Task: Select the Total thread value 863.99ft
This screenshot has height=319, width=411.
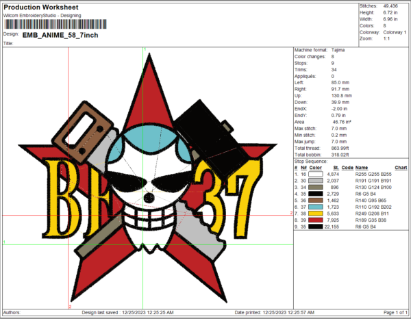Action: tap(340, 148)
